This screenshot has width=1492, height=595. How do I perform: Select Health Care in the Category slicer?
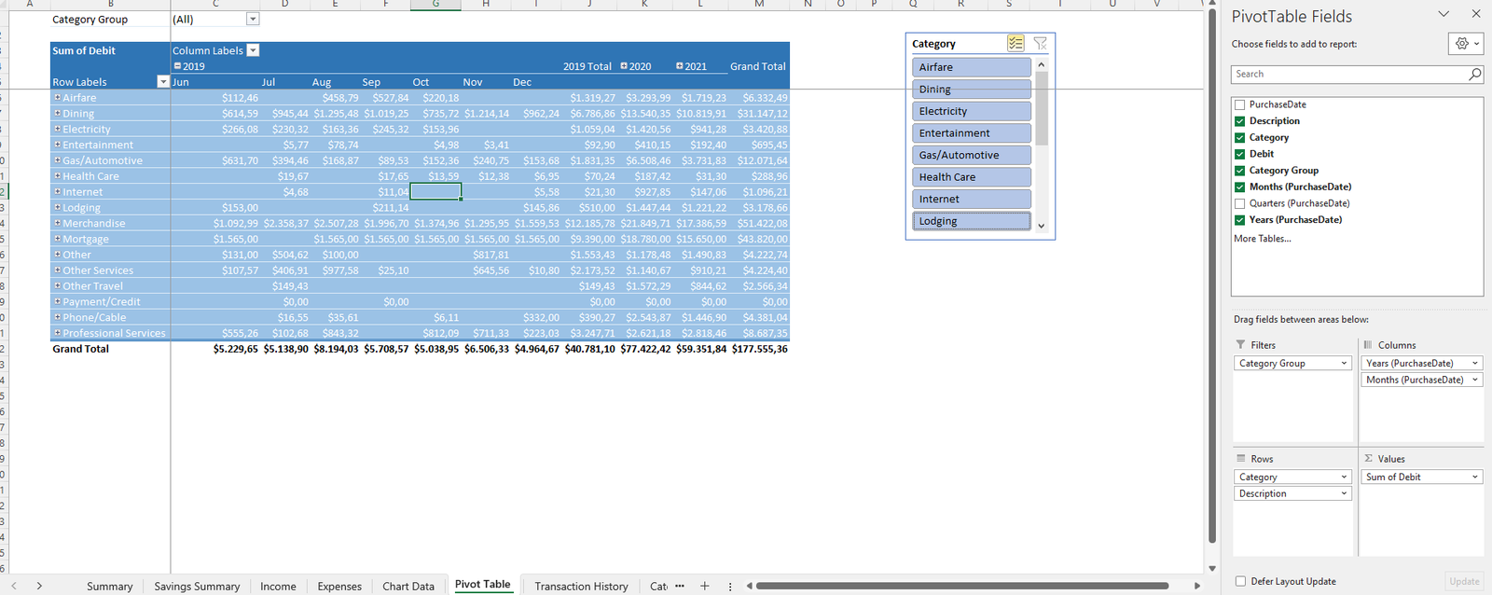point(972,177)
